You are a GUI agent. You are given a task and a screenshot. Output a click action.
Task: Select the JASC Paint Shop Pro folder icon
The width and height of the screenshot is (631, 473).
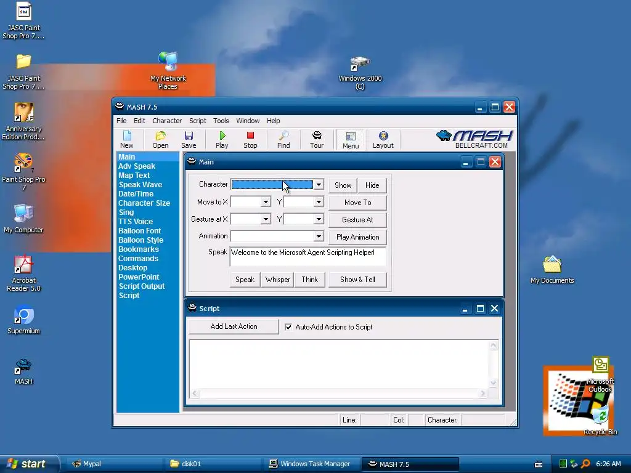point(23,71)
